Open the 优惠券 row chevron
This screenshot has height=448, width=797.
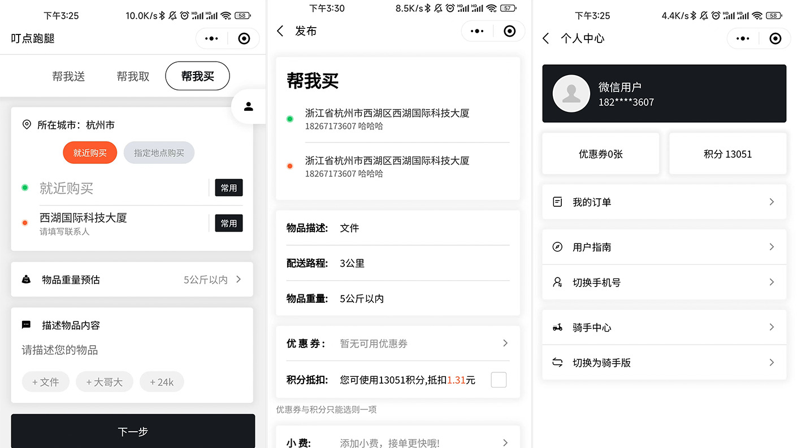(505, 343)
